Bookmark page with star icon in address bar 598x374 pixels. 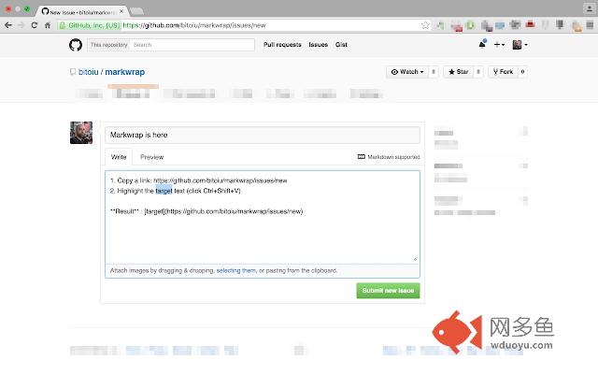point(426,25)
